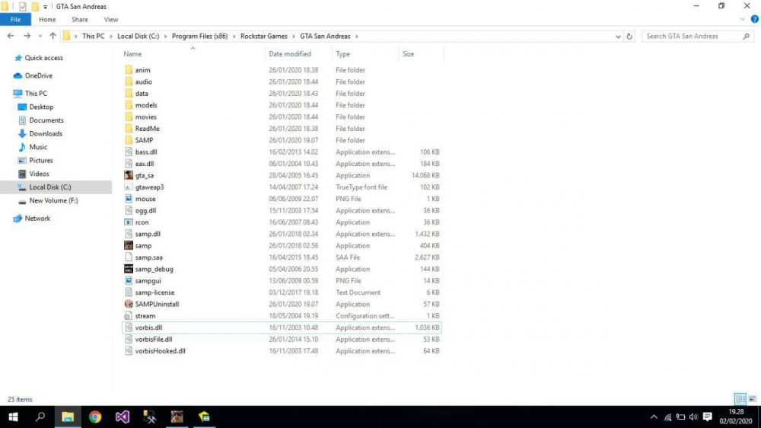This screenshot has height=428, width=761.
Task: Open the Share ribbon tab
Action: click(x=80, y=20)
